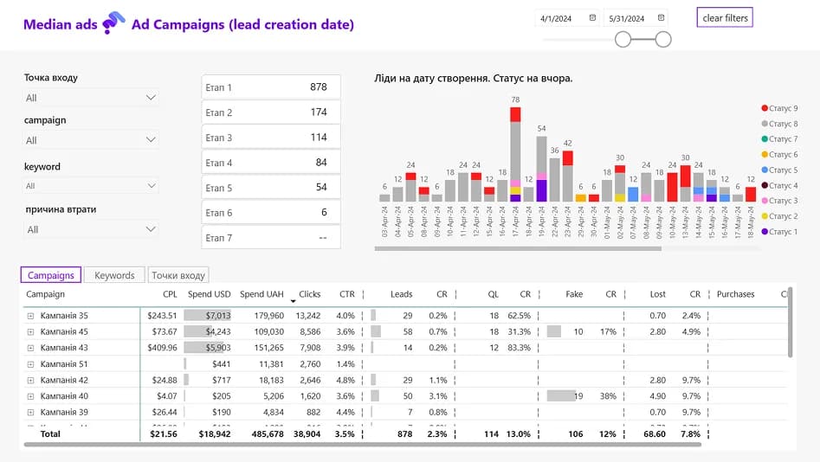Expand the Кампанія 35 row
The height and width of the screenshot is (462, 820).
30,316
